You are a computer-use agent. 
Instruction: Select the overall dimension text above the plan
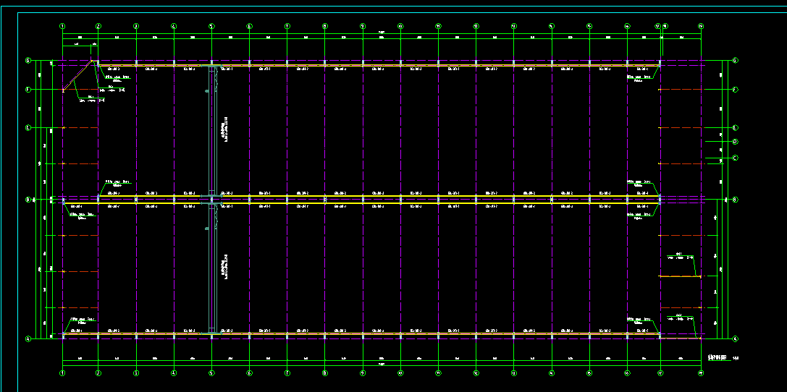[x=382, y=31]
